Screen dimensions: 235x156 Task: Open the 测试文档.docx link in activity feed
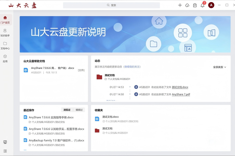pyautogui.click(x=180, y=87)
